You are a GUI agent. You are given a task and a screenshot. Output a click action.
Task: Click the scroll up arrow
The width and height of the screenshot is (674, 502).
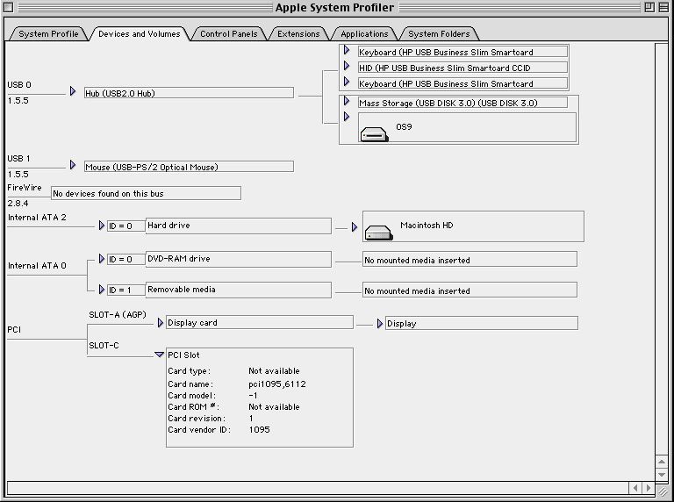[x=662, y=462]
